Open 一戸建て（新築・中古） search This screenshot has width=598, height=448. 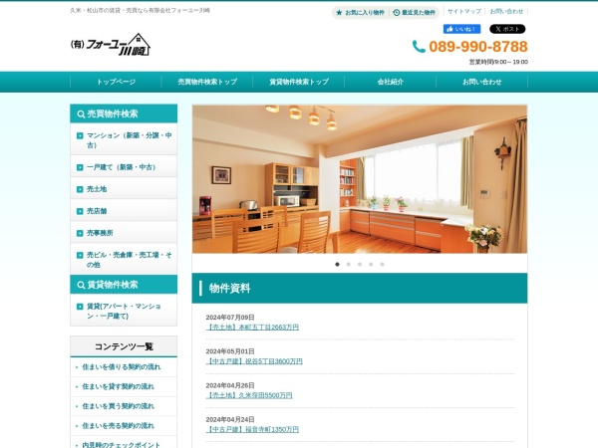click(x=124, y=167)
